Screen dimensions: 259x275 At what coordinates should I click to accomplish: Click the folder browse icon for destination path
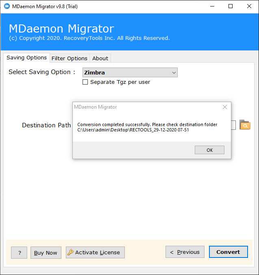[245, 125]
